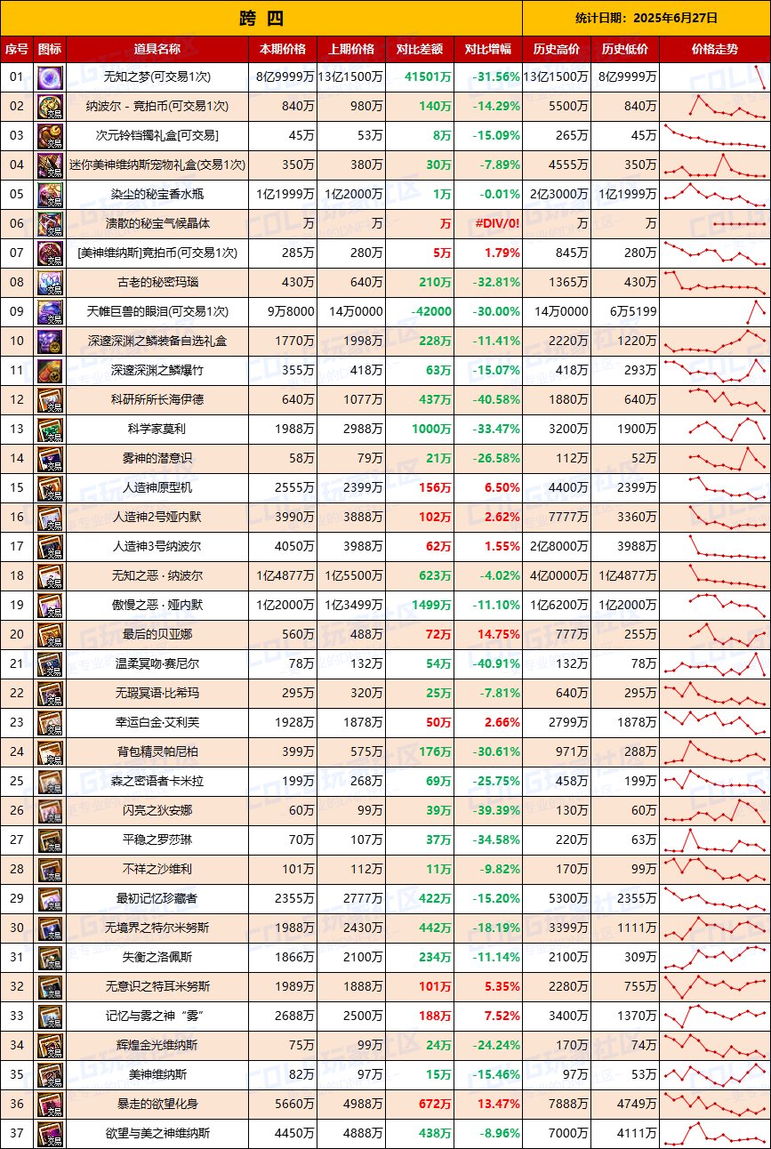This screenshot has height=1149, width=771.
Task: Click the 序号 column header
Action: click(16, 49)
